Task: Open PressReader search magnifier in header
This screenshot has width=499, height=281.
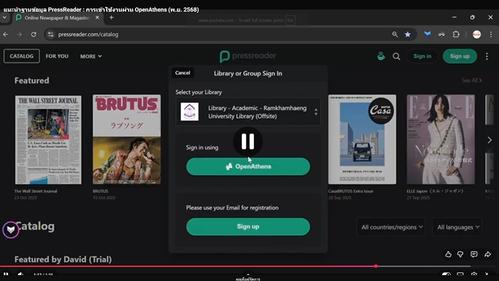Action: pyautogui.click(x=396, y=56)
